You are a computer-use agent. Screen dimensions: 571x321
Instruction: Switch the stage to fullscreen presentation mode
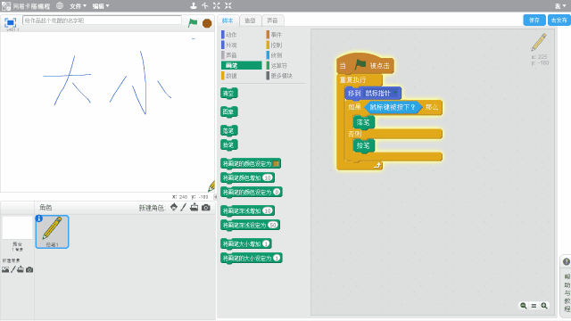coord(10,22)
